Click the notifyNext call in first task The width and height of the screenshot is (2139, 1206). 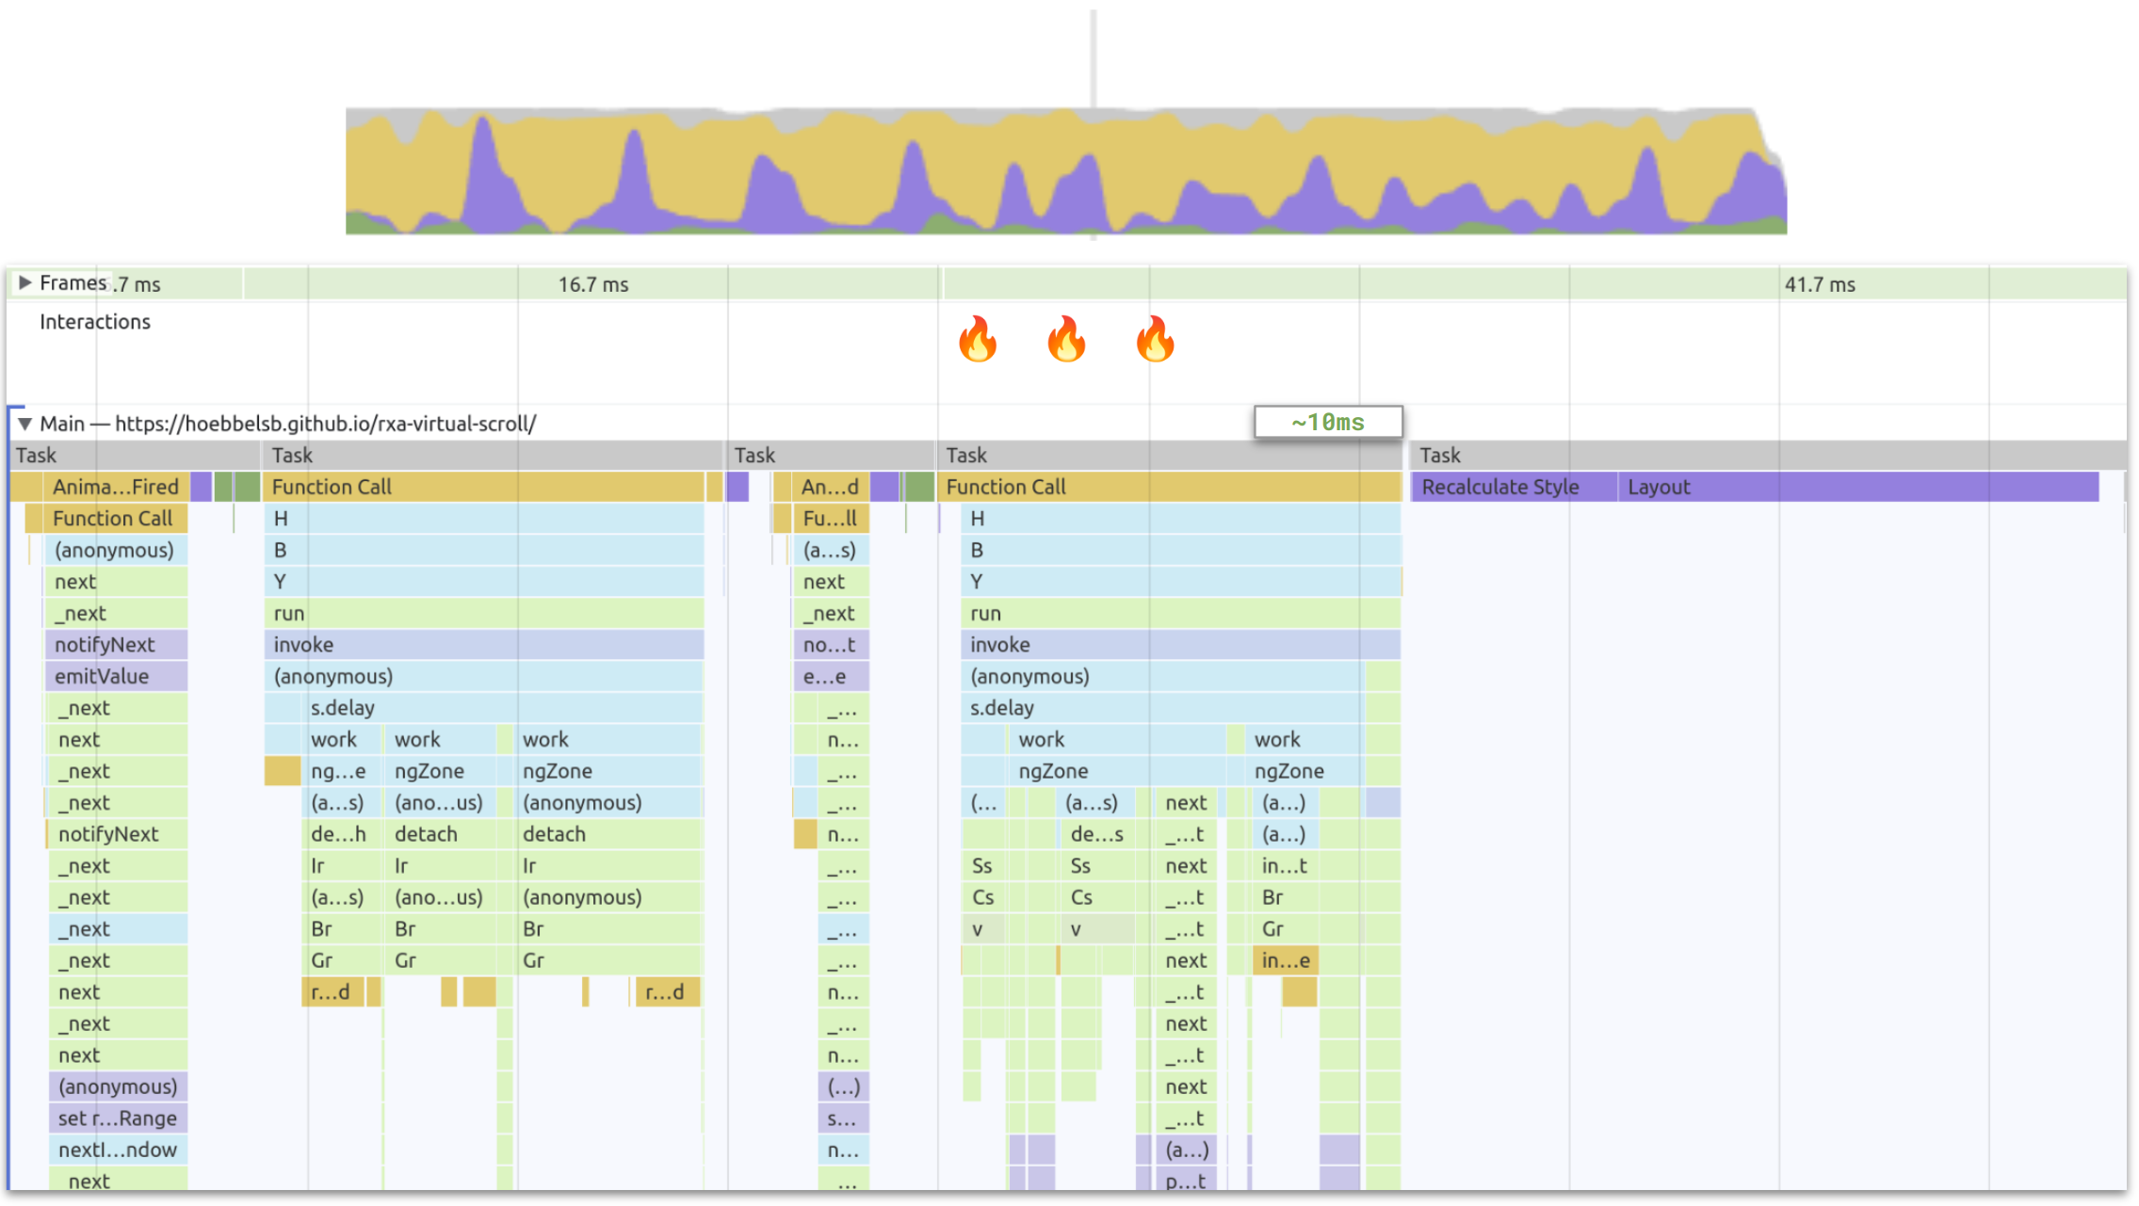pyautogui.click(x=115, y=645)
